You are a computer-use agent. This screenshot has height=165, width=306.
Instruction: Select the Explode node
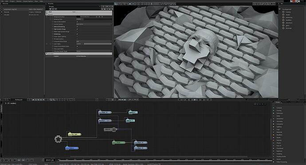[x=130, y=121]
